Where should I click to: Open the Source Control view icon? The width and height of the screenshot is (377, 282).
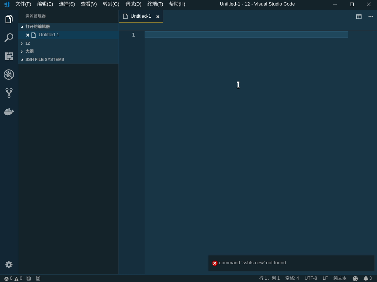[x=9, y=93]
